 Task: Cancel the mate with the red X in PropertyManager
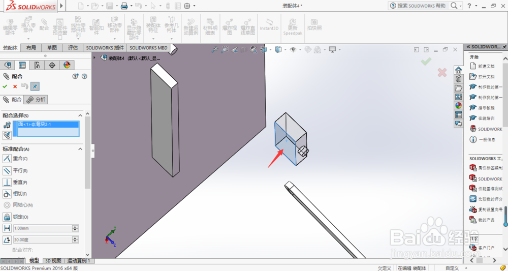(15, 86)
